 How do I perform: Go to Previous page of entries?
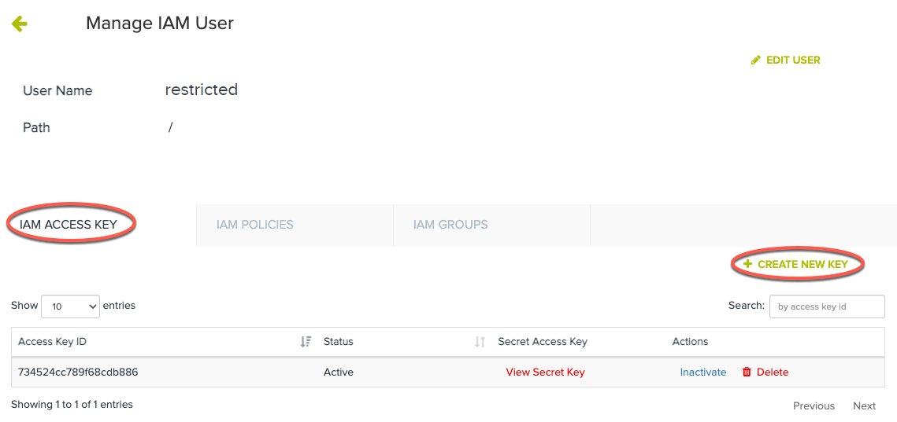pos(814,406)
